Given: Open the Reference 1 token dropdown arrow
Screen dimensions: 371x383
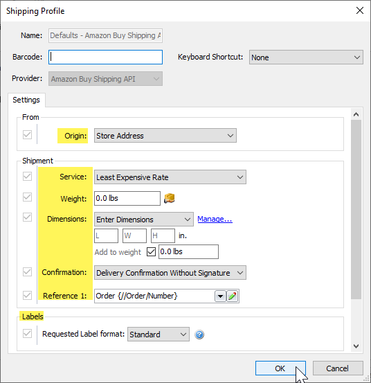Looking at the screenshot, I should (x=220, y=296).
